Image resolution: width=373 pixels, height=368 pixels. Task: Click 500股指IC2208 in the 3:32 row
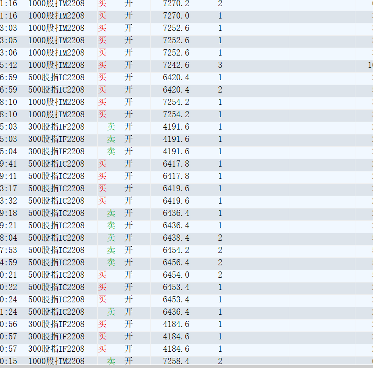pos(56,201)
